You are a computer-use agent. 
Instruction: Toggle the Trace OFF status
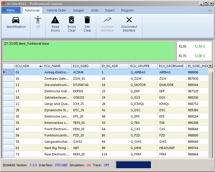[106, 165]
